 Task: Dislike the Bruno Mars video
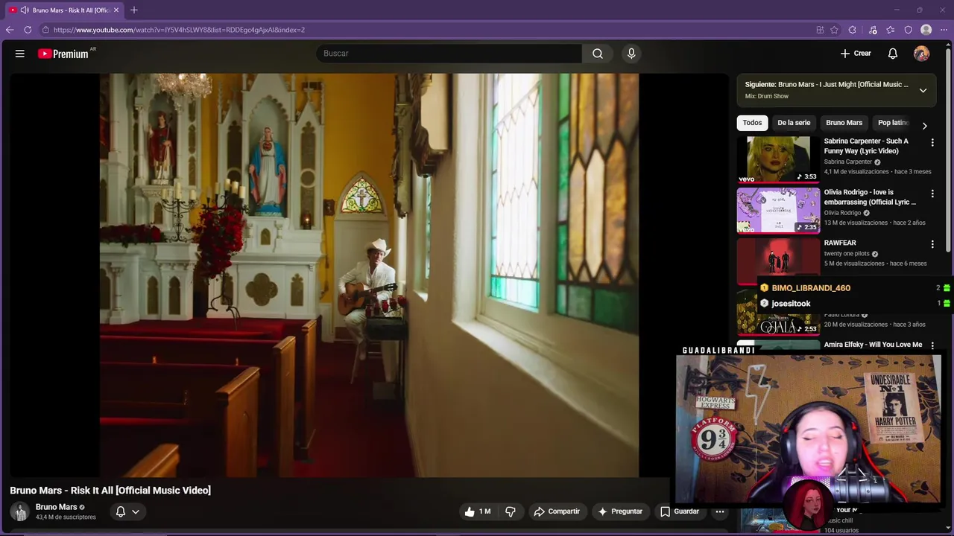(x=511, y=511)
